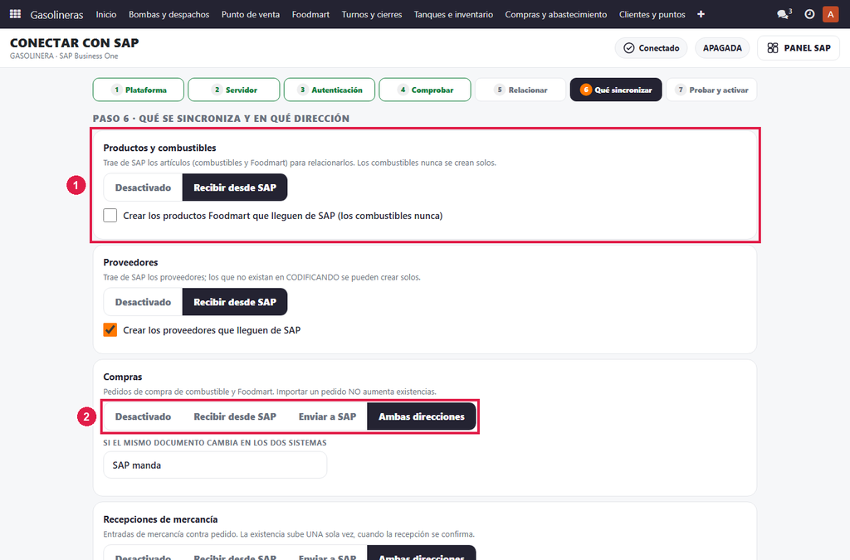This screenshot has height=560, width=850.
Task: Open the PANEL SAP button
Action: pyautogui.click(x=799, y=48)
